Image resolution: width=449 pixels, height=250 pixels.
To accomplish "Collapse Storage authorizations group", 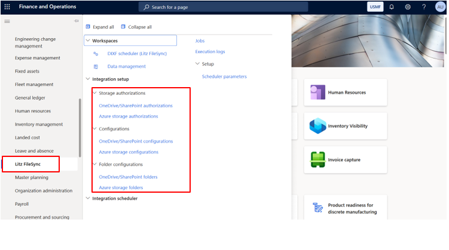I will pyautogui.click(x=95, y=93).
